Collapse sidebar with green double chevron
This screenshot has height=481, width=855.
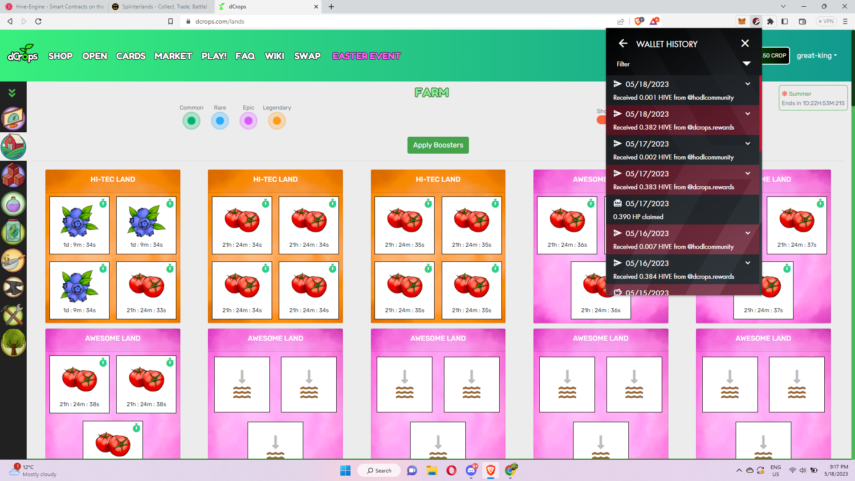tap(12, 93)
